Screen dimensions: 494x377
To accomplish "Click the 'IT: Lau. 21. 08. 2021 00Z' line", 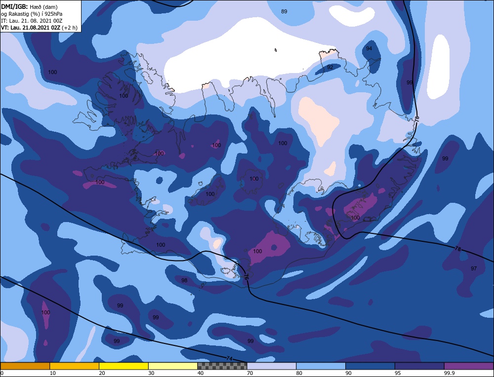I will pyautogui.click(x=32, y=21).
